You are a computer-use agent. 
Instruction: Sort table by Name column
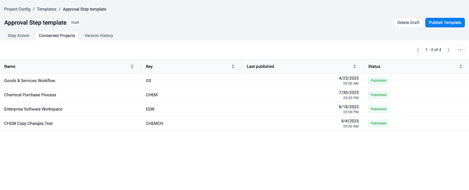click(x=132, y=67)
